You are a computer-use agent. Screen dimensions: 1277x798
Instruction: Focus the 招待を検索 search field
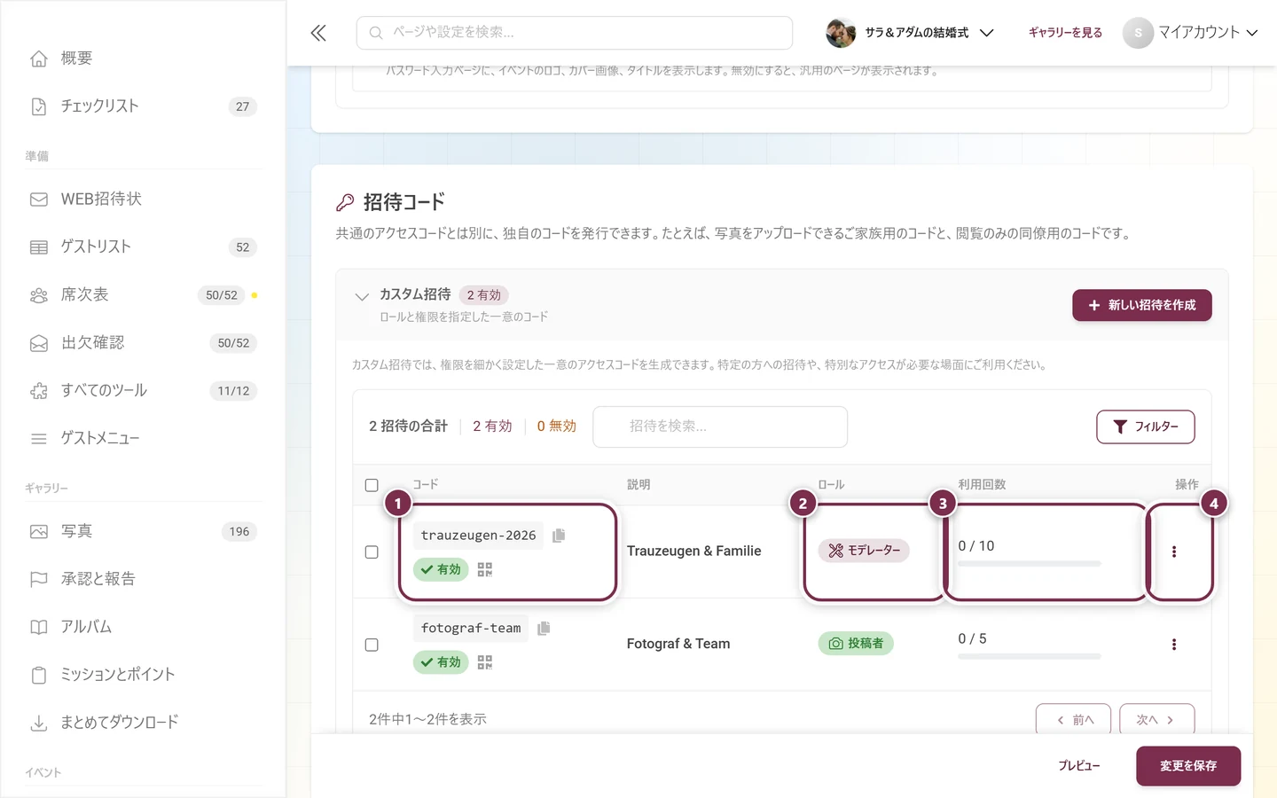(720, 426)
